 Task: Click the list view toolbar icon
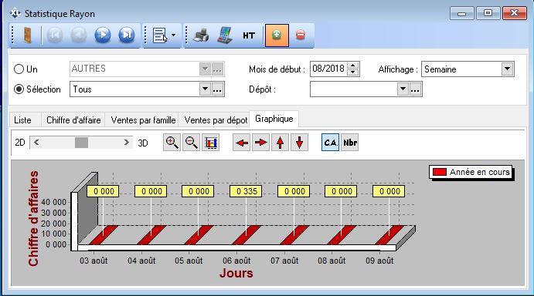point(160,35)
